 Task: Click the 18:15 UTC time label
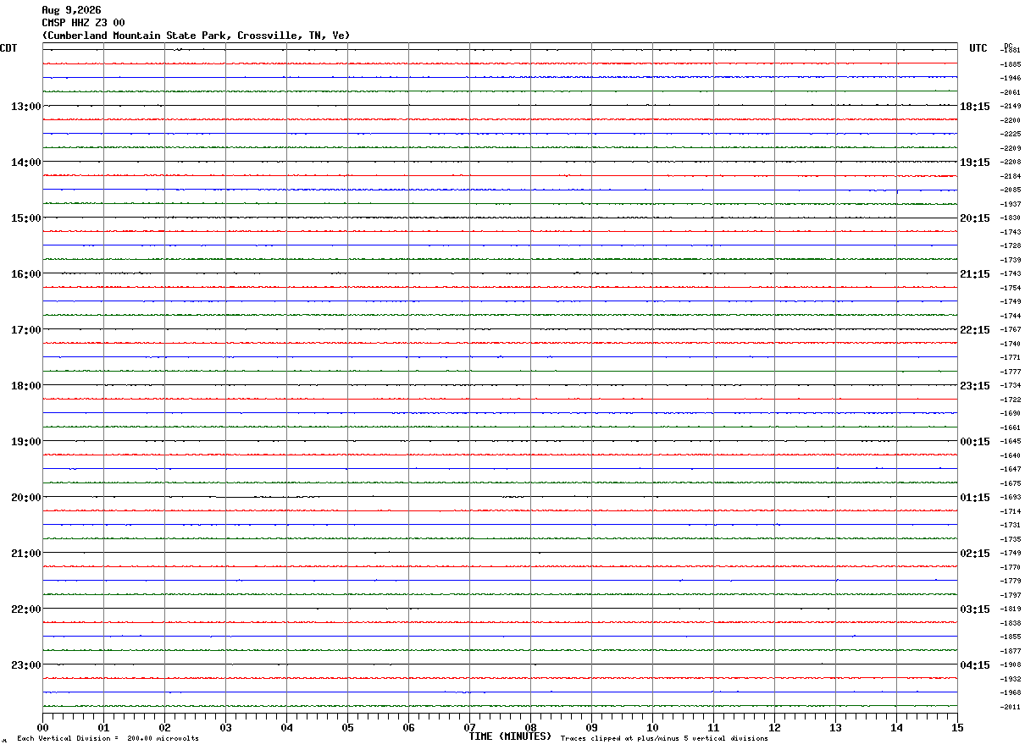[x=974, y=106]
